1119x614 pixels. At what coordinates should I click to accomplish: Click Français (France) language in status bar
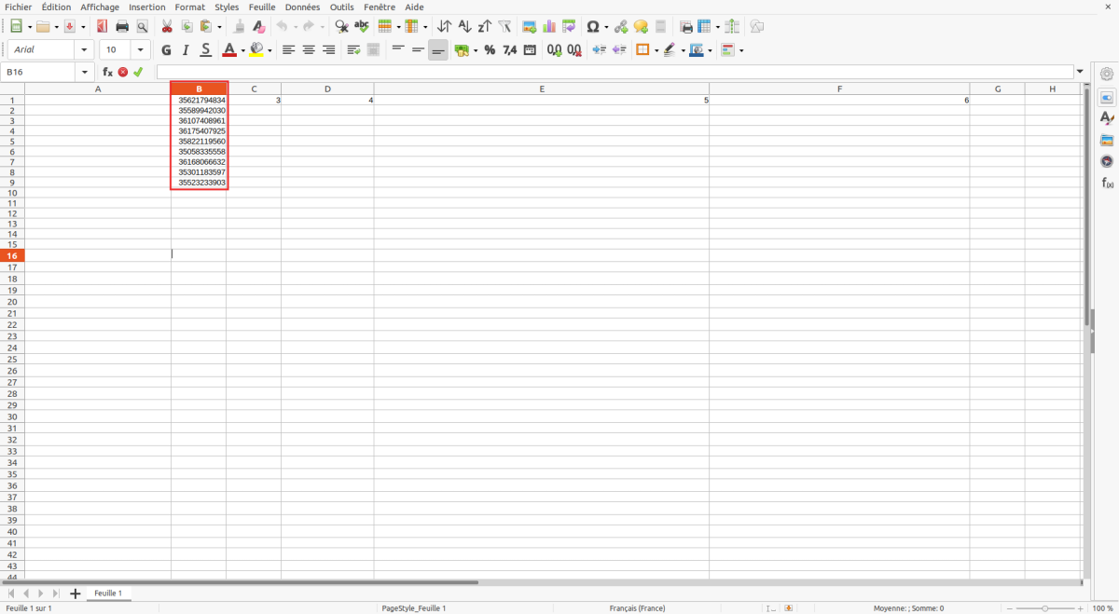click(x=638, y=607)
